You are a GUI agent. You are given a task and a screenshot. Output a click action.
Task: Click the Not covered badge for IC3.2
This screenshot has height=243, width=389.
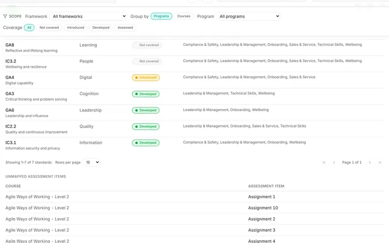(147, 61)
